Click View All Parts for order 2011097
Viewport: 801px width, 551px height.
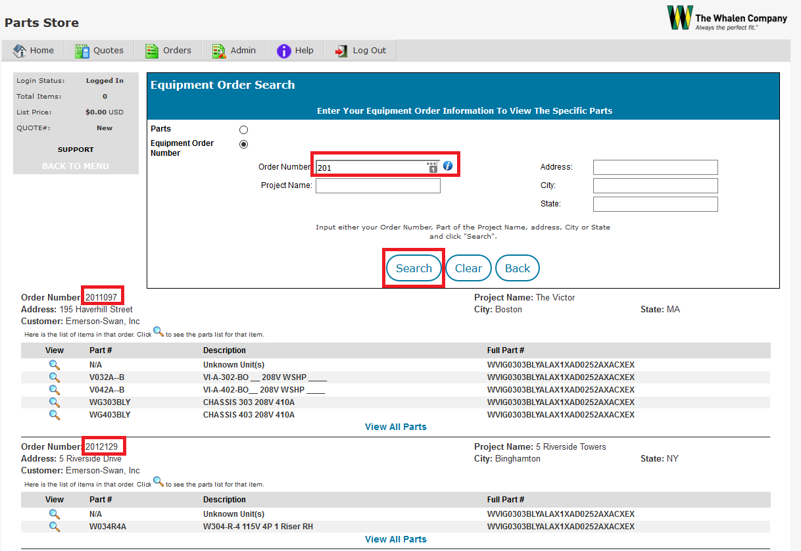395,427
